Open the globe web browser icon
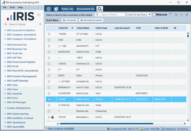 [49, 9]
